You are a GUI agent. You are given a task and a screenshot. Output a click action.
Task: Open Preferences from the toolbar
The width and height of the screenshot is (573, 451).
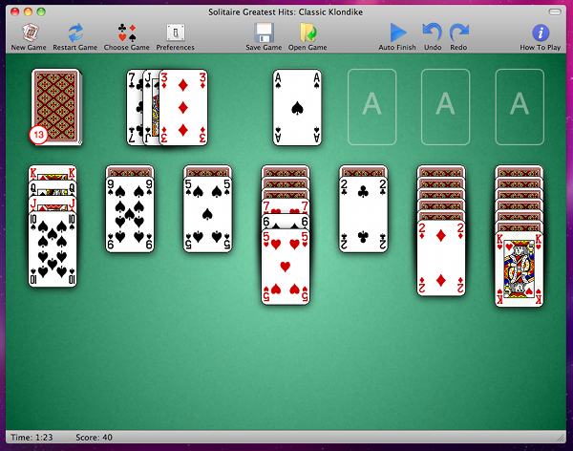175,33
